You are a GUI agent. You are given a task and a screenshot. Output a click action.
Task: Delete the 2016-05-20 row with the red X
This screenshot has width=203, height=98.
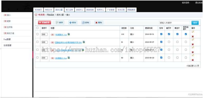[193, 60]
